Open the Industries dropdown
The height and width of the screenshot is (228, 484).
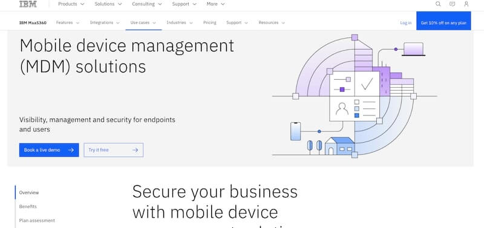tap(180, 22)
